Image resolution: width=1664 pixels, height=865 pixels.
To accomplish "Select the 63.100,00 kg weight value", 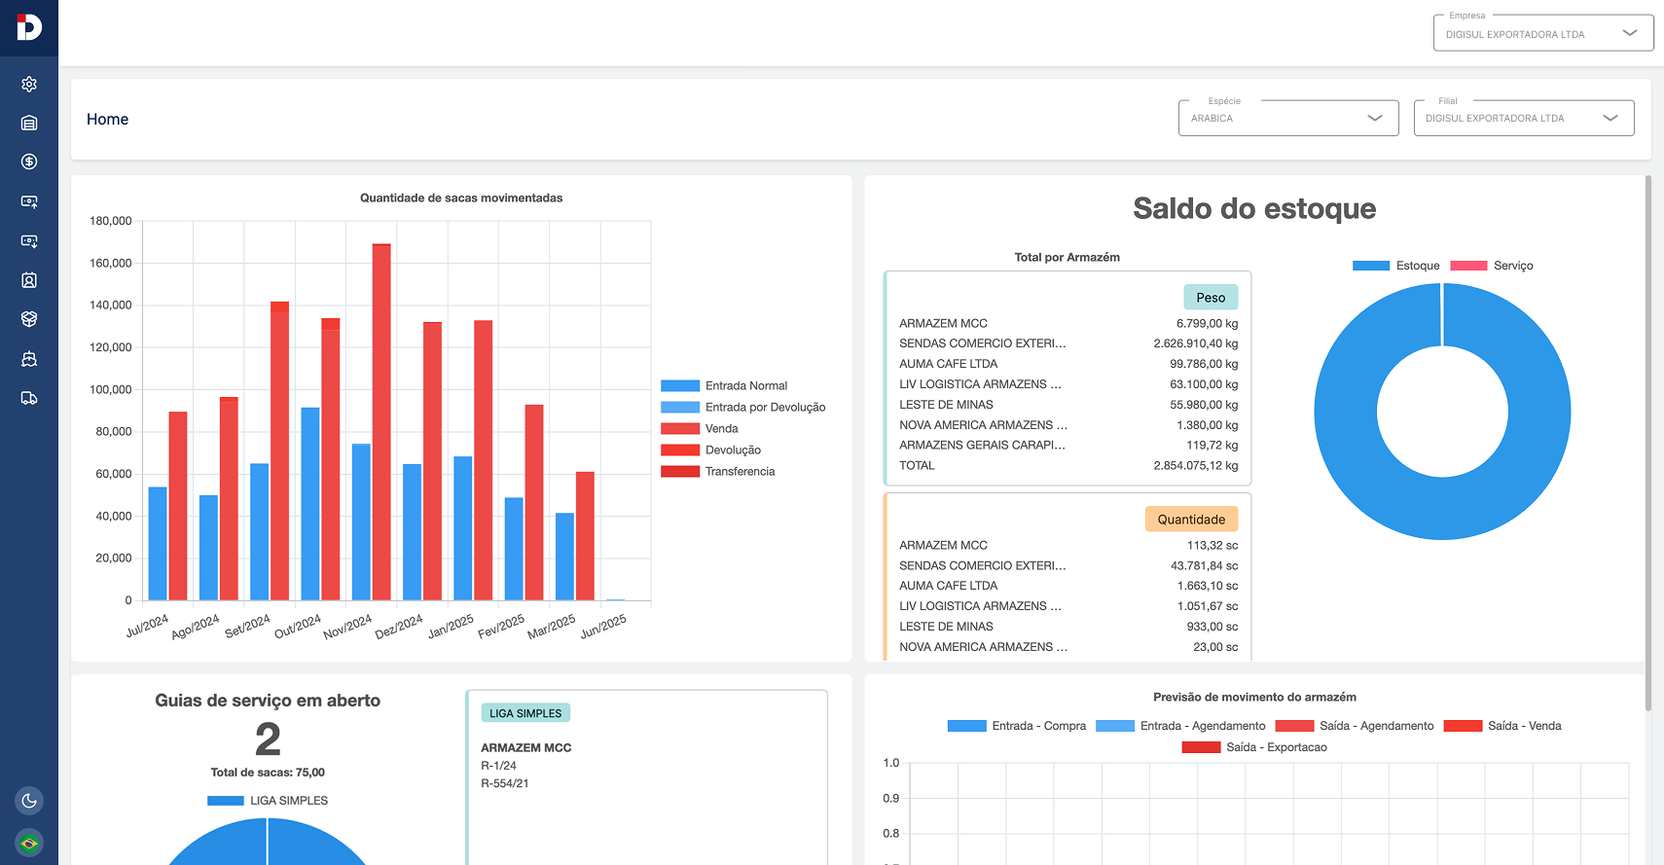I will point(1204,384).
